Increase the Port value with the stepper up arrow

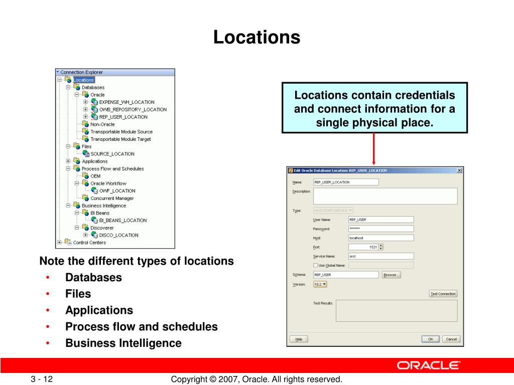(x=380, y=245)
